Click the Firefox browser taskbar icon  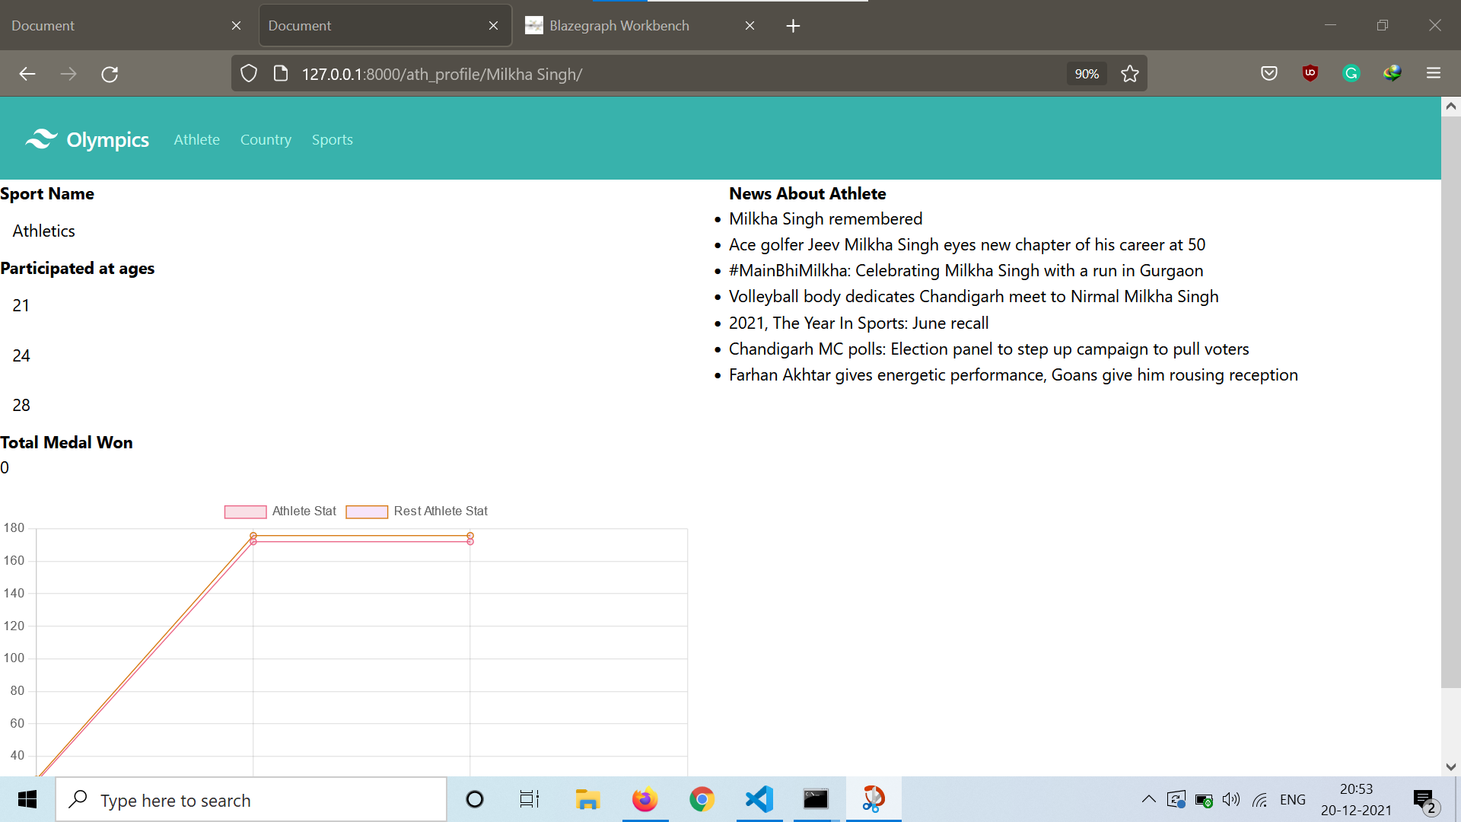pyautogui.click(x=645, y=800)
